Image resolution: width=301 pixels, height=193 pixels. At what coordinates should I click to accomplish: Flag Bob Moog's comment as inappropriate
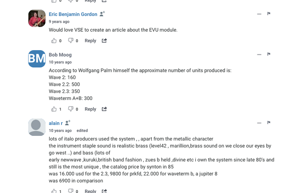[x=269, y=54]
